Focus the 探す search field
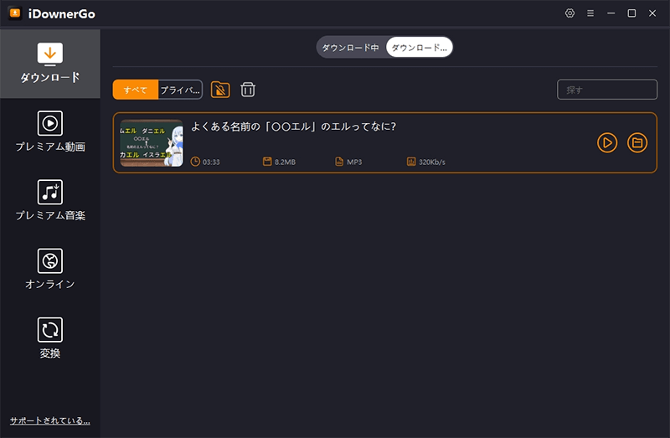Image resolution: width=670 pixels, height=438 pixels. (x=606, y=90)
